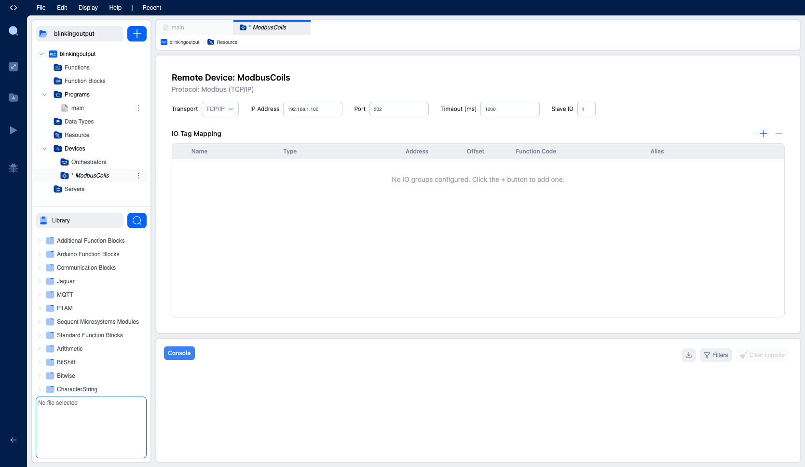
Task: Click the IP Address input field
Action: click(x=313, y=109)
